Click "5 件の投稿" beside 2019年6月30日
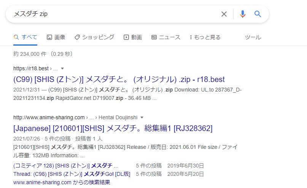Screen dimensions: 307x188 149,166
